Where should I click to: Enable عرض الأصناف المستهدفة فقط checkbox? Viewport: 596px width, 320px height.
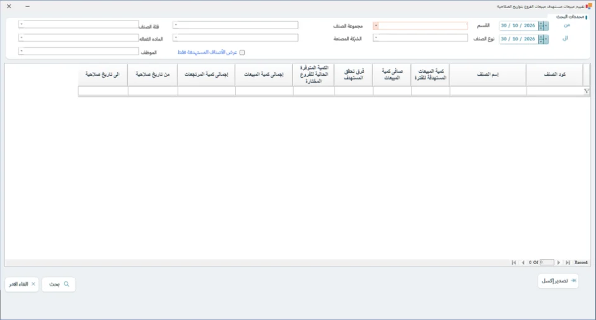click(x=242, y=53)
